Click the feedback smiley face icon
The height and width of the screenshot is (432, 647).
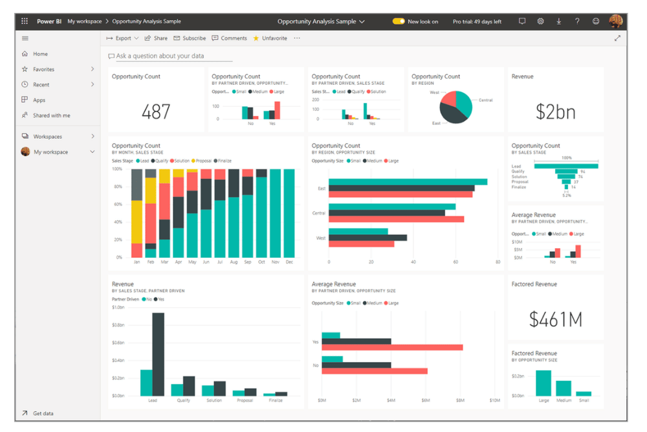595,21
